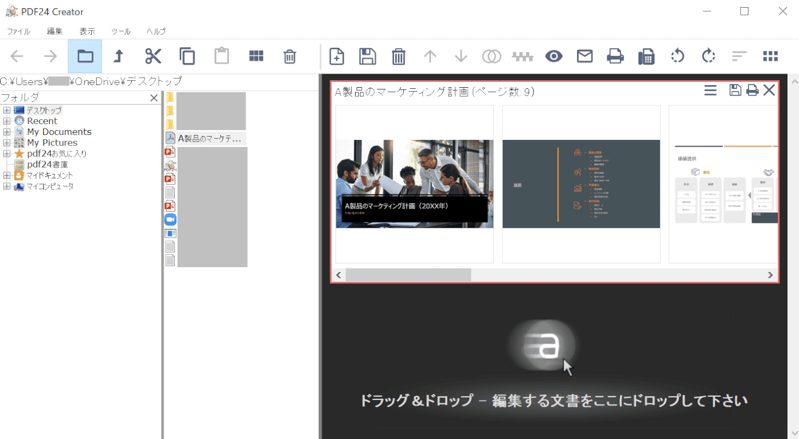This screenshot has height=439, width=799.
Task: Open the ヘルプ menu
Action: [156, 31]
